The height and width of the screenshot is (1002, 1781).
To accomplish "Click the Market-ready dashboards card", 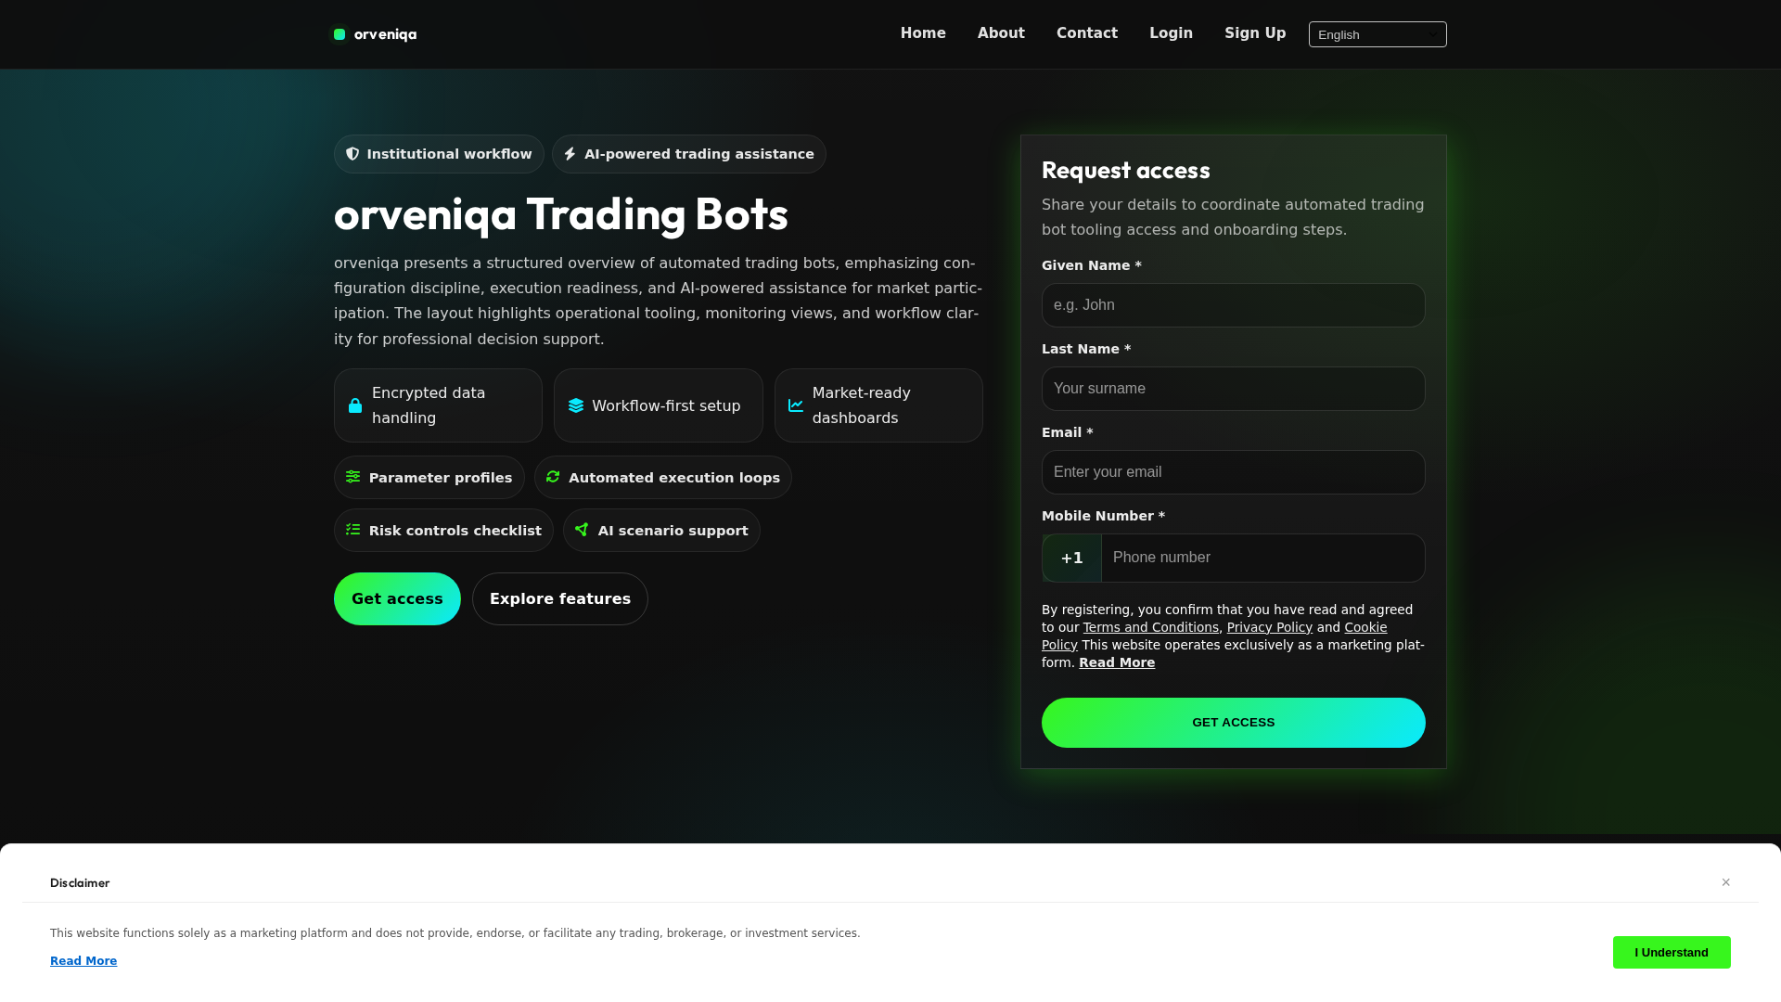I will click(x=878, y=405).
